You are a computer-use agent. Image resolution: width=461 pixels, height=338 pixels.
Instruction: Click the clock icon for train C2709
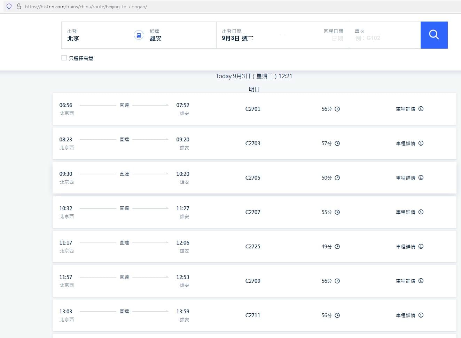click(337, 281)
